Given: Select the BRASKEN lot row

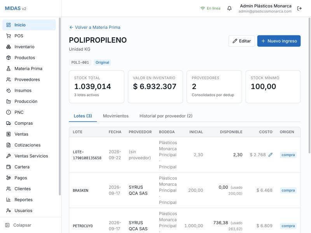Looking at the screenshot, I should (185, 190).
